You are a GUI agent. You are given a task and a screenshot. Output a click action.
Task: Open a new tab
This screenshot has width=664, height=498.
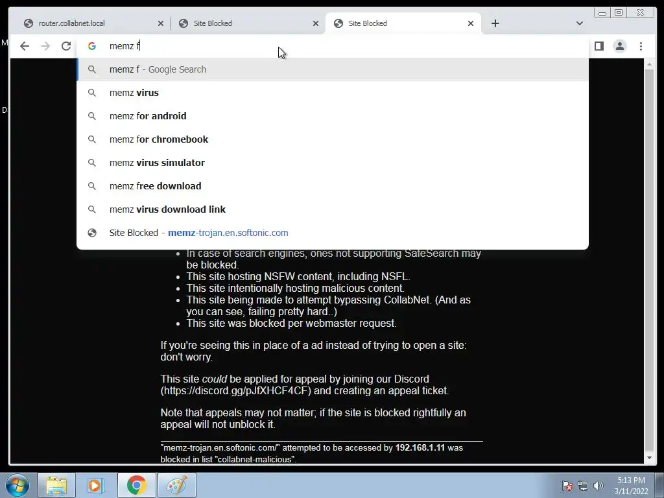(495, 23)
